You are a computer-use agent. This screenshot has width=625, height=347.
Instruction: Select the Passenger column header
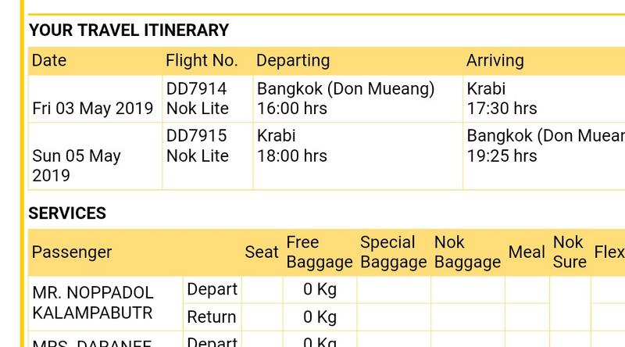point(72,252)
